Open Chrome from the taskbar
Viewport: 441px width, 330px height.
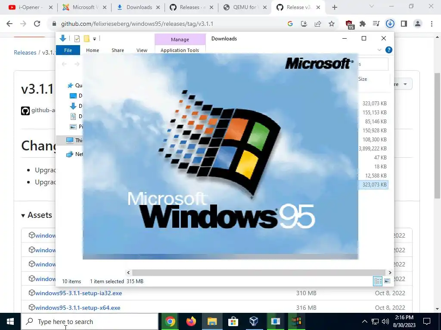coord(170,321)
